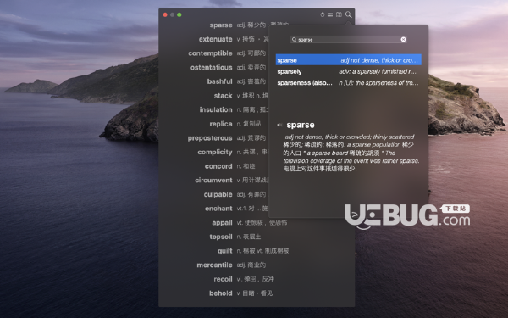
Task: Select the highlighted sparse search result
Action: pyautogui.click(x=348, y=60)
